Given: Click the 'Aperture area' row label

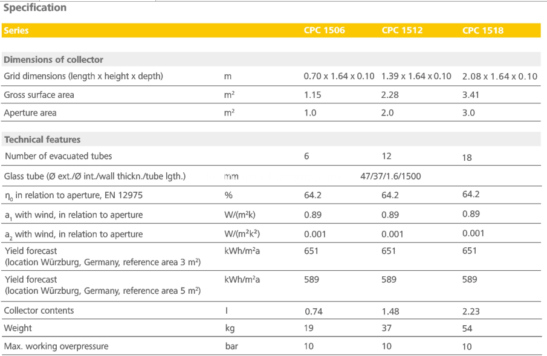Looking at the screenshot, I should pyautogui.click(x=30, y=113).
